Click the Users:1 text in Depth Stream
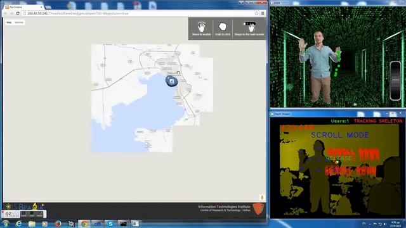The image size is (406, 228). coord(340,121)
